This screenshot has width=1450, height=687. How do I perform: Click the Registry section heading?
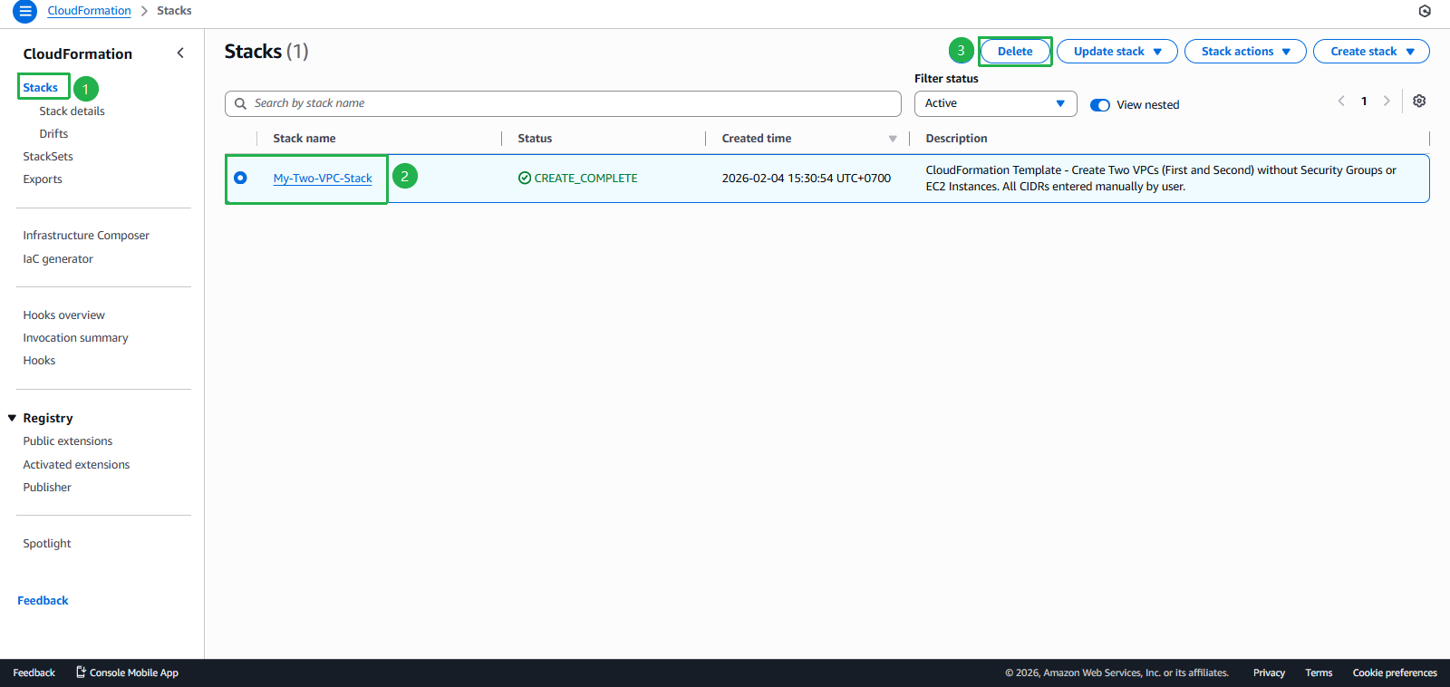click(x=48, y=418)
